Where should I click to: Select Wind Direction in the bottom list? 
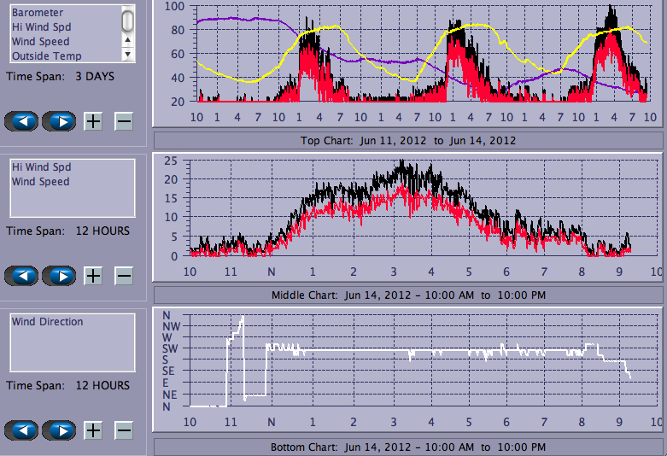(x=47, y=322)
